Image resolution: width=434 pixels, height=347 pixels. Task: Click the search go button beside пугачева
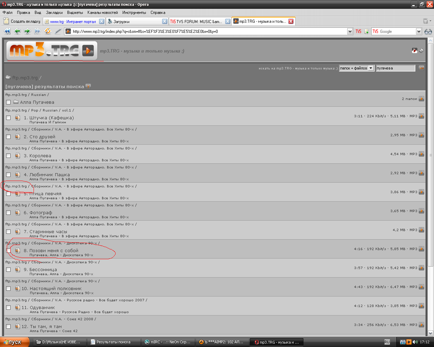pos(421,68)
